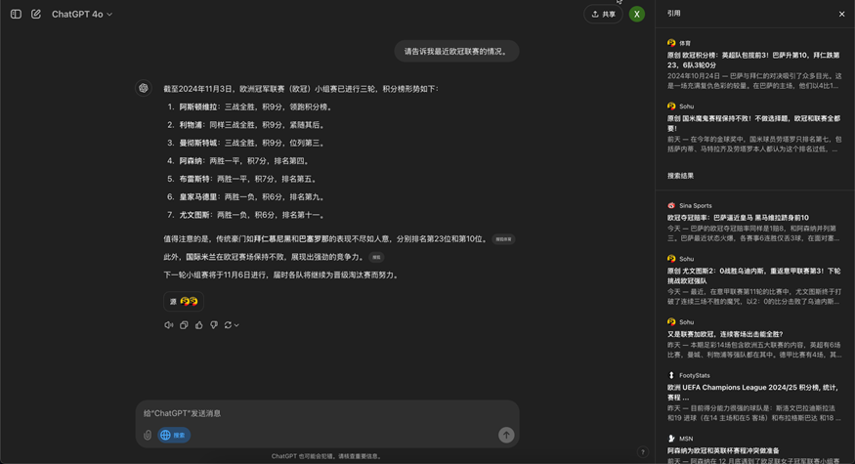Open Sohu result 尤文图斯2：0战胜乌迪内斯
Screen dimensions: 855x464
753,275
